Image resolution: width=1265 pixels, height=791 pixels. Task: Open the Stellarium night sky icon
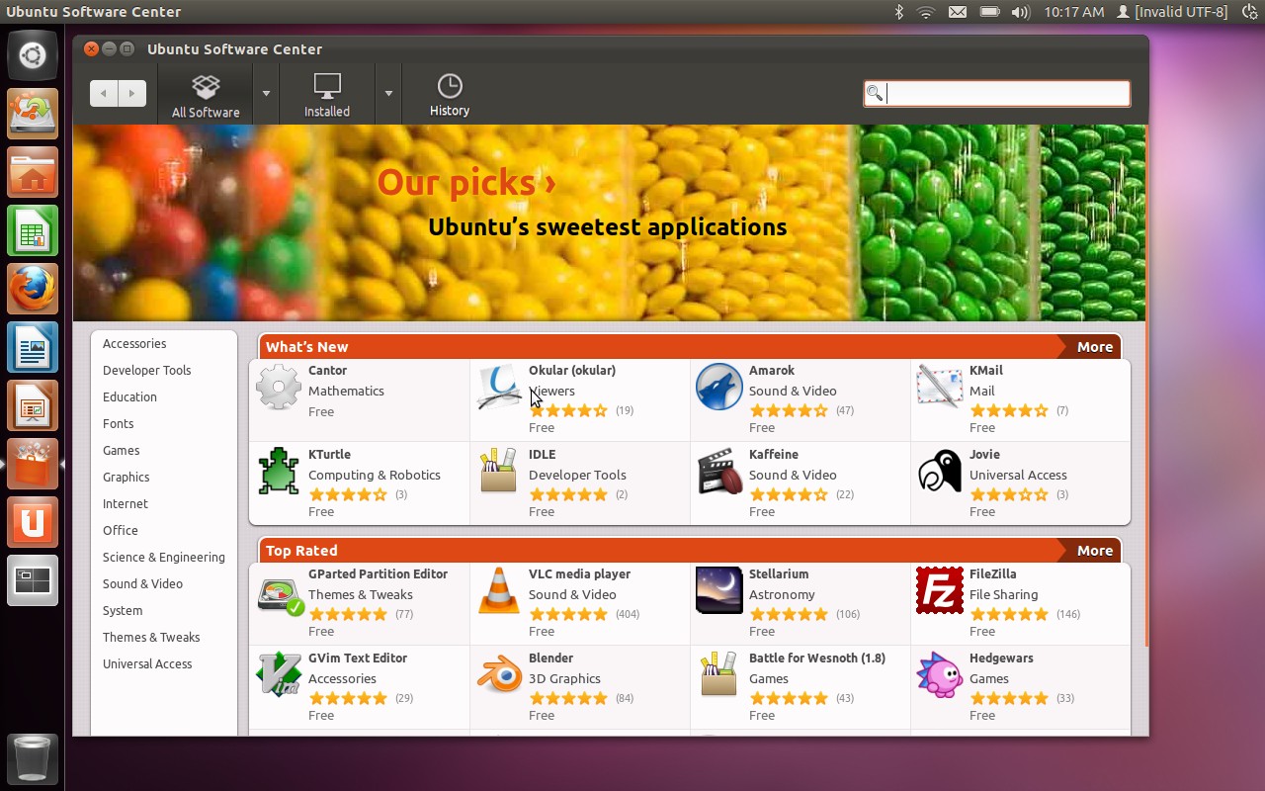coord(719,590)
